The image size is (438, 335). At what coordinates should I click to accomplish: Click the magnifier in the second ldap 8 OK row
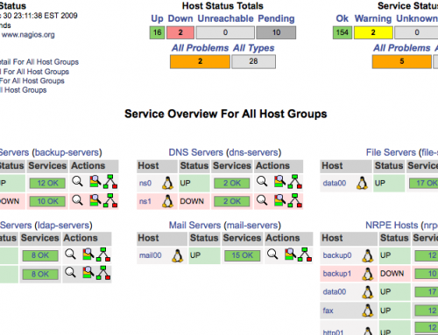coord(70,273)
